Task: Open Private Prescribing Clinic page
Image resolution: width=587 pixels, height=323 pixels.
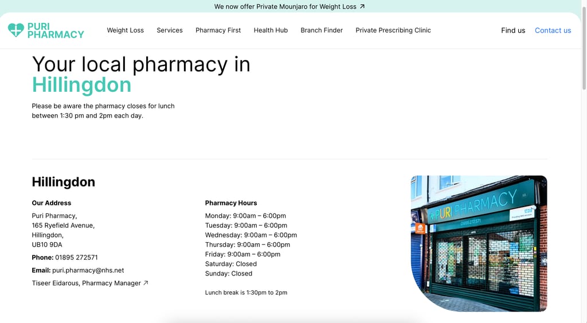Action: (x=393, y=30)
